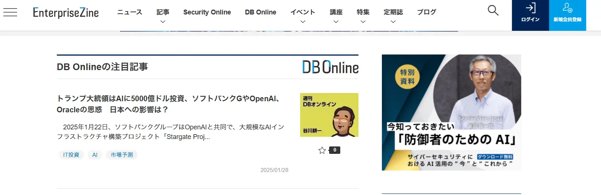Expand the 定期誌 dropdown chevron
This screenshot has width=601, height=195.
[393, 22]
